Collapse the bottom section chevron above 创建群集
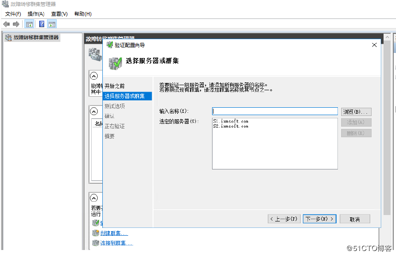Viewport: 396px width, 256px height. coord(94,198)
